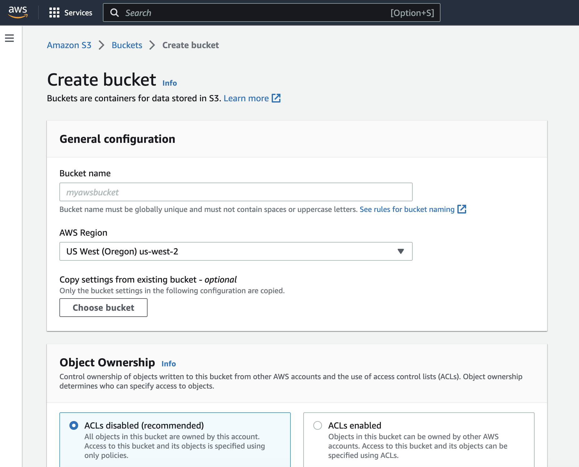Click the Object Ownership heading
Image resolution: width=579 pixels, height=467 pixels.
pos(107,363)
